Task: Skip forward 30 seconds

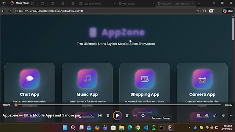Action: click(127, 115)
